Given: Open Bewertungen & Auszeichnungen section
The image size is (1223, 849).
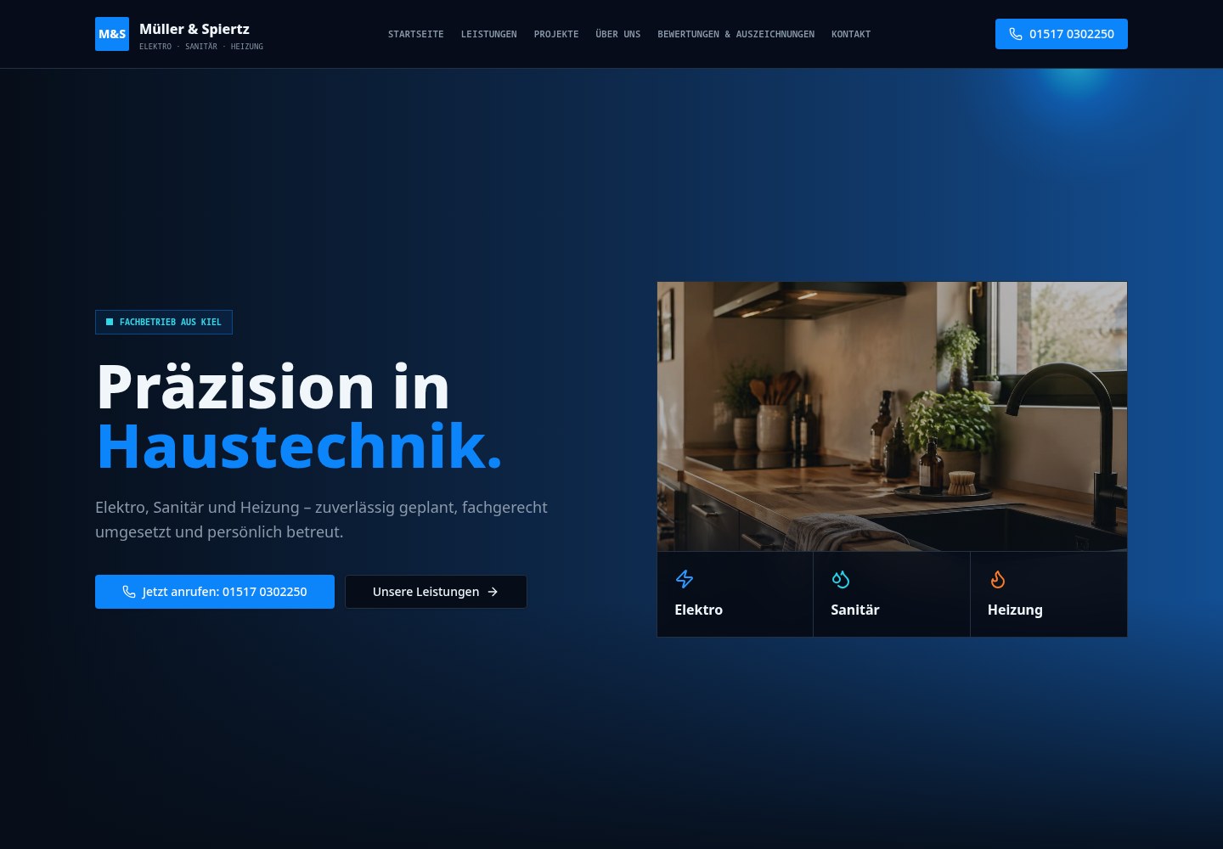Looking at the screenshot, I should coord(736,34).
